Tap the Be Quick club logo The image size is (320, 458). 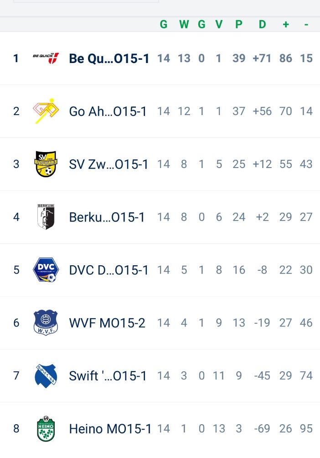click(x=46, y=58)
